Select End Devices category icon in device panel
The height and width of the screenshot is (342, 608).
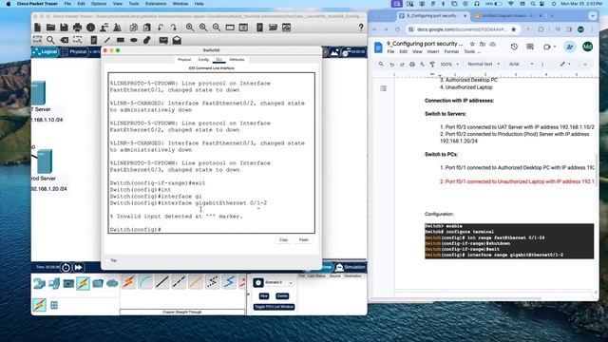(68, 283)
